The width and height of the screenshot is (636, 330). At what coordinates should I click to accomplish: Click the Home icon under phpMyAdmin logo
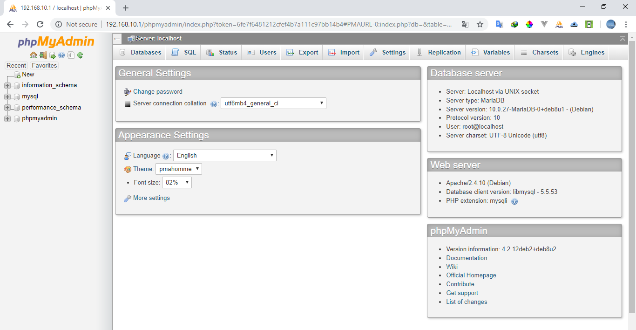pos(34,55)
